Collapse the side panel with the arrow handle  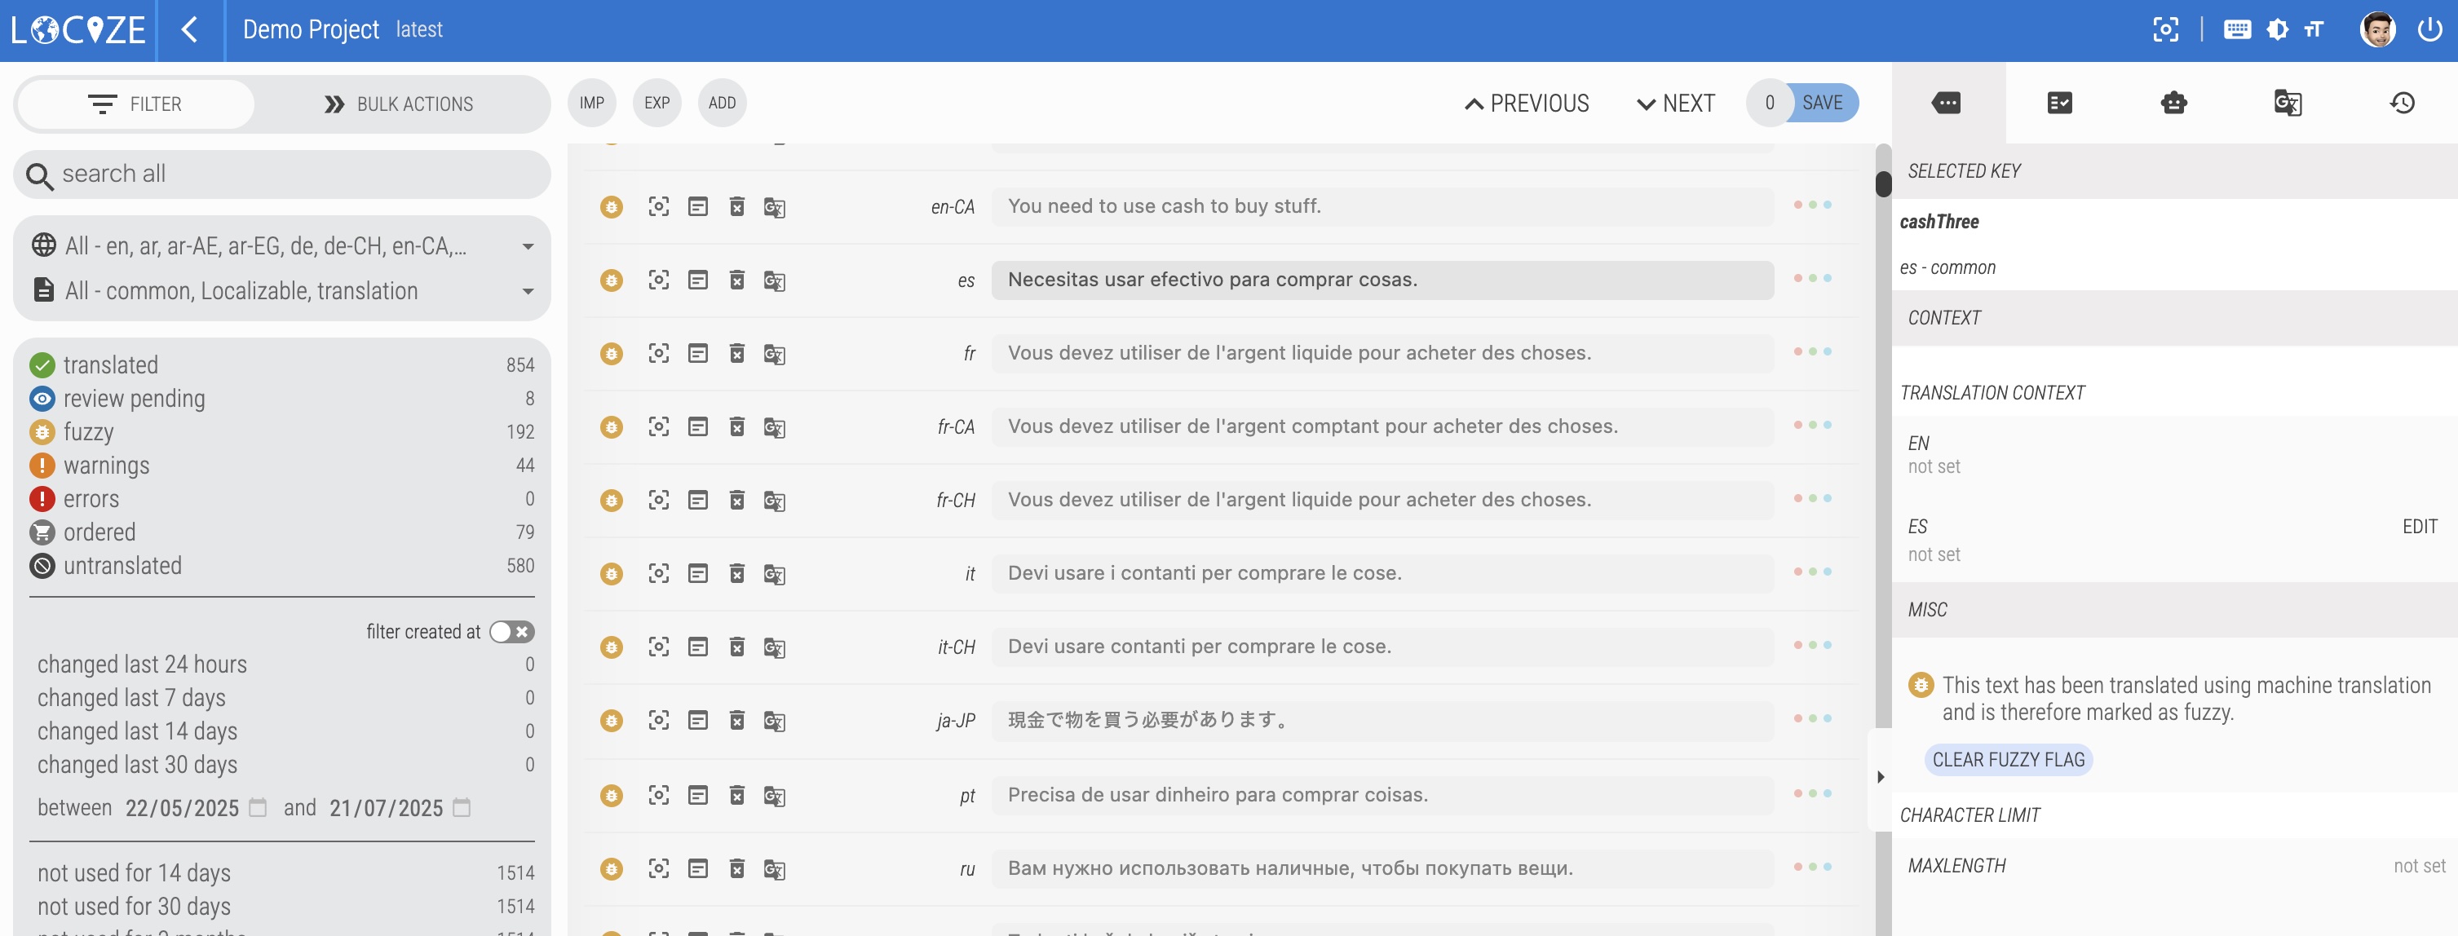tap(1880, 777)
